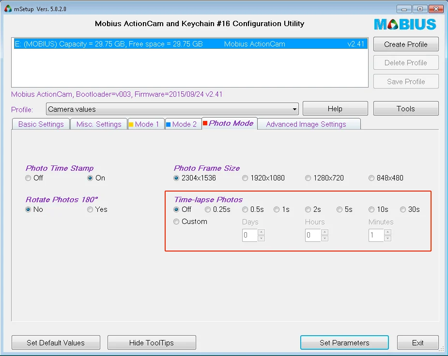Click the mSetup app icon in title bar
The image size is (448, 356).
[8, 9]
